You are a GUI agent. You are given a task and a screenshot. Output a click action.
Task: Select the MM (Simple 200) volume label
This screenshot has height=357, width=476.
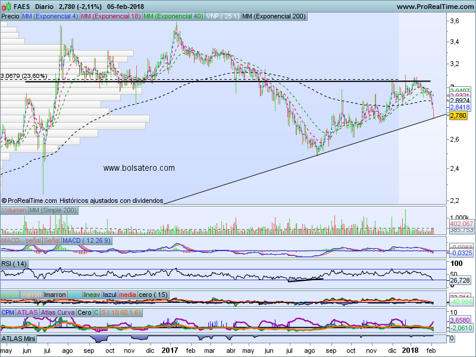pyautogui.click(x=53, y=211)
